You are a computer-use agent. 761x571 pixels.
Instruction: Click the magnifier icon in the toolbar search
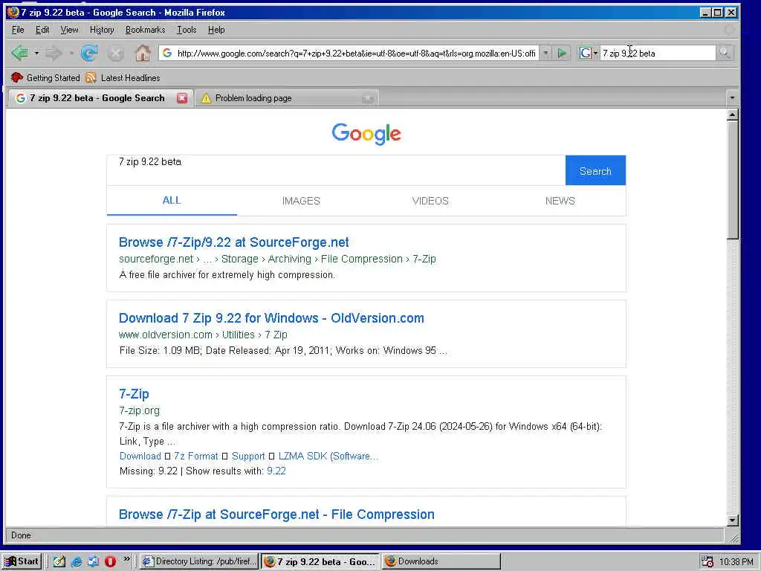725,53
